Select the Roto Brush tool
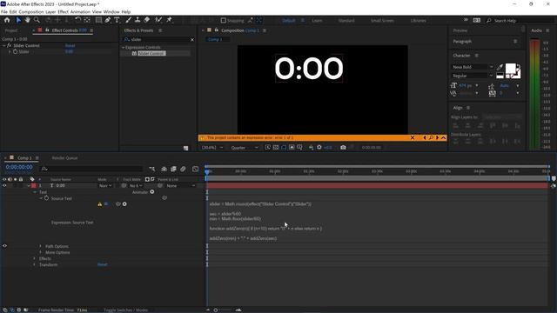Image resolution: width=557 pixels, height=313 pixels. tap(158, 20)
